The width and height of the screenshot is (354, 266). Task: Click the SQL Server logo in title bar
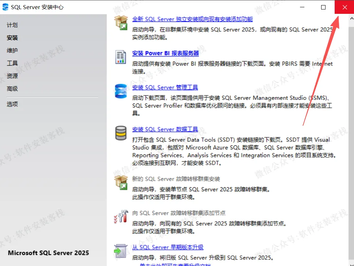(5, 7)
